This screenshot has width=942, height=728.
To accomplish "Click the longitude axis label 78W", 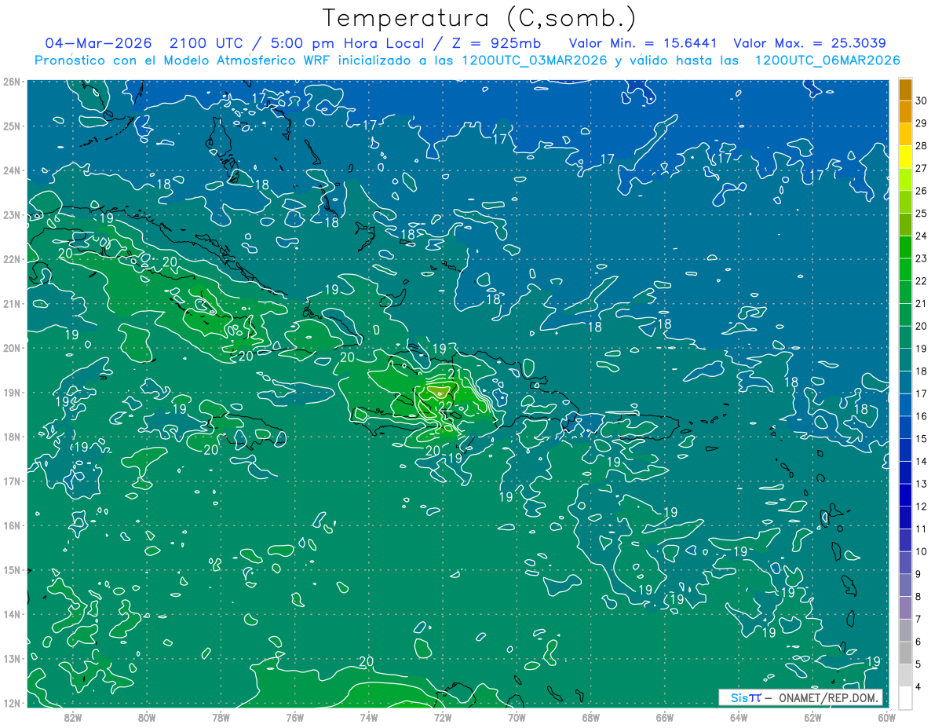I will (221, 716).
